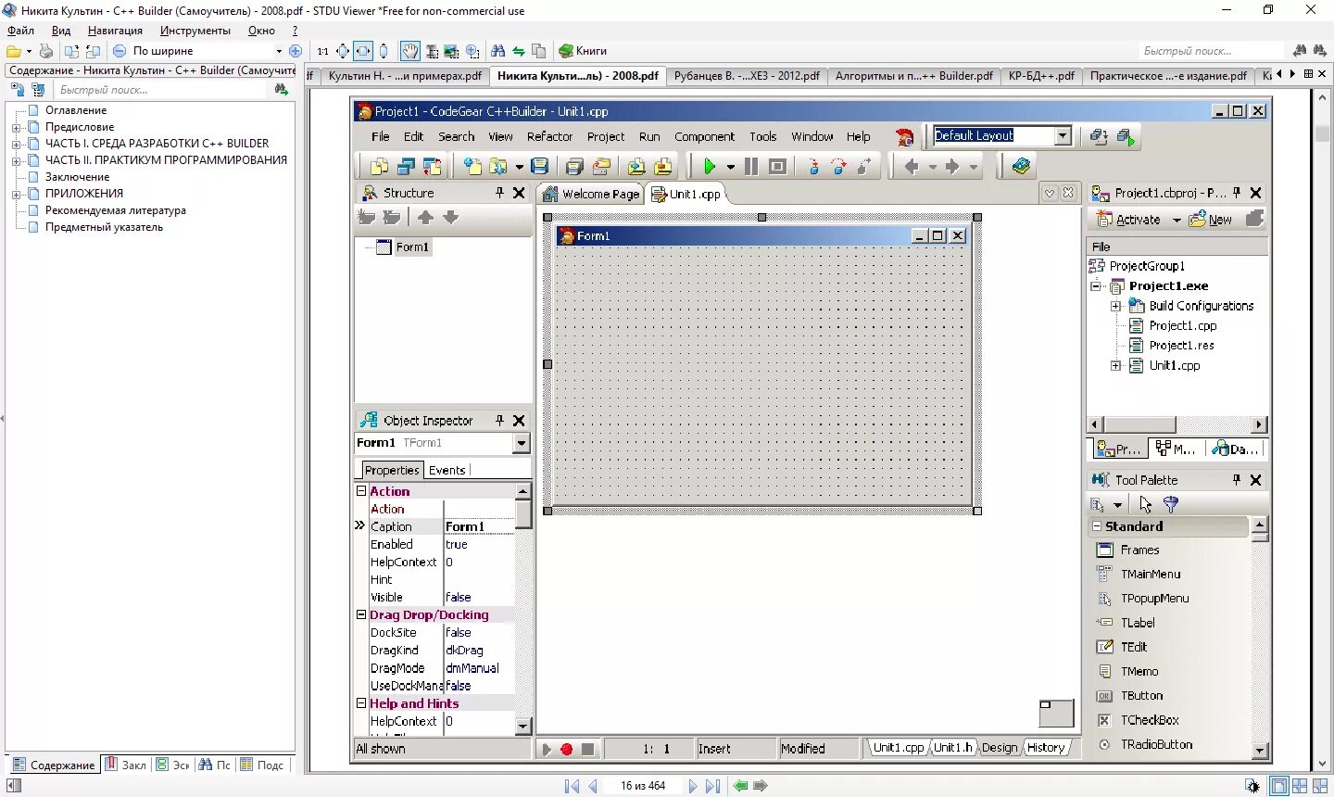This screenshot has width=1334, height=797.
Task: Go to the next page
Action: (x=692, y=786)
